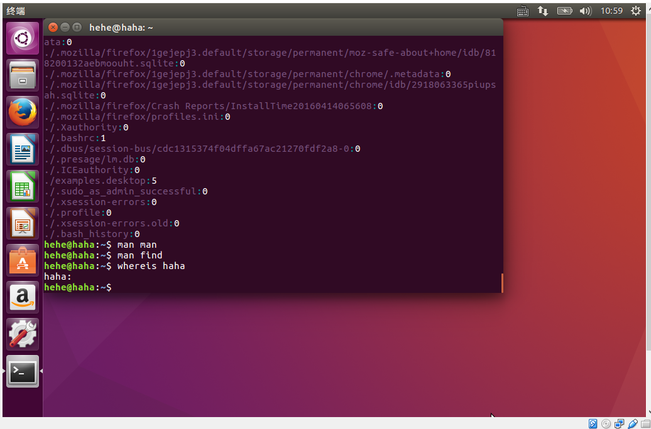Click the 'whereis haha' command line
The image size is (651, 429).
pyautogui.click(x=114, y=266)
